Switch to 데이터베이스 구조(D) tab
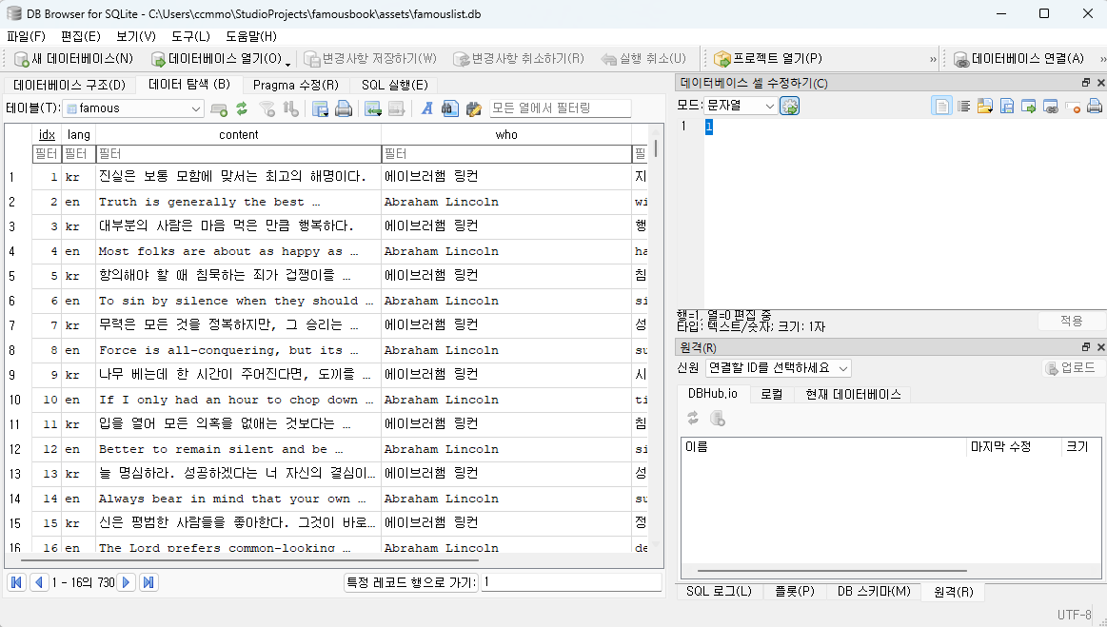The height and width of the screenshot is (627, 1107). tap(69, 85)
